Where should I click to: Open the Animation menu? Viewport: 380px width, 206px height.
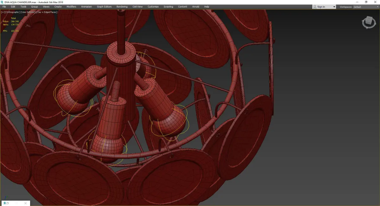coord(86,7)
